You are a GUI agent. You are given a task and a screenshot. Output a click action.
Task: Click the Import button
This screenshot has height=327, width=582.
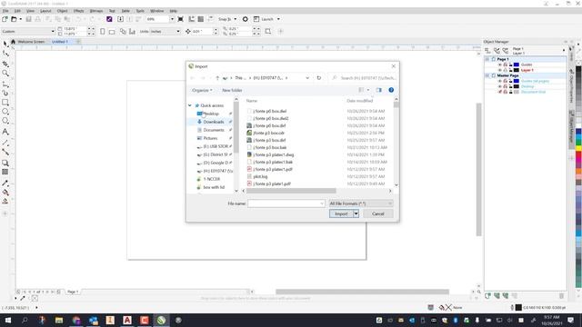341,214
